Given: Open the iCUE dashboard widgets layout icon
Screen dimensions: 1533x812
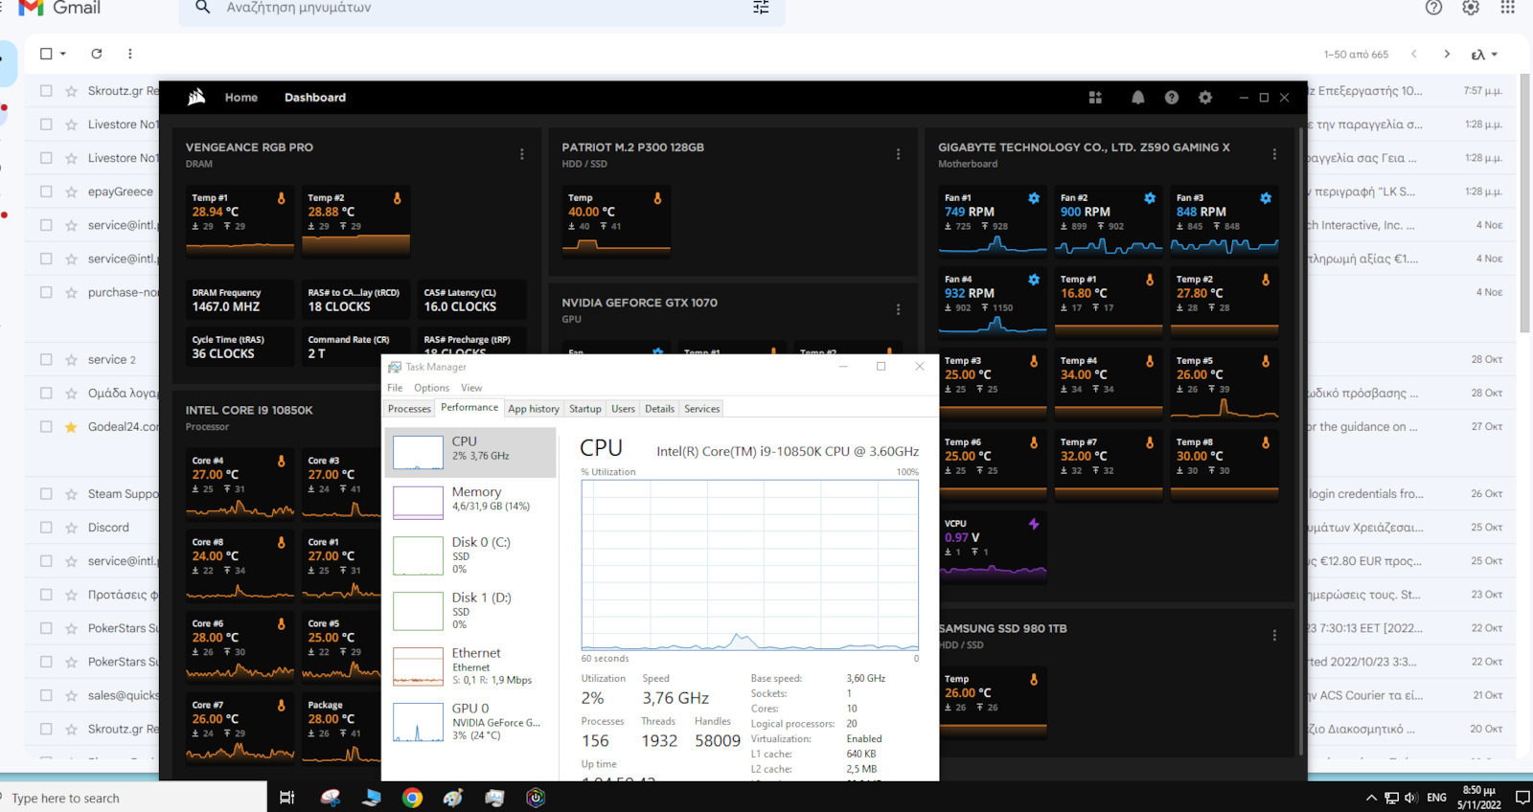Looking at the screenshot, I should click(x=1095, y=98).
